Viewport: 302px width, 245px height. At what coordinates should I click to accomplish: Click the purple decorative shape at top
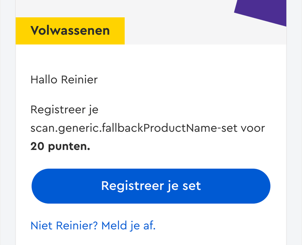pos(264,11)
